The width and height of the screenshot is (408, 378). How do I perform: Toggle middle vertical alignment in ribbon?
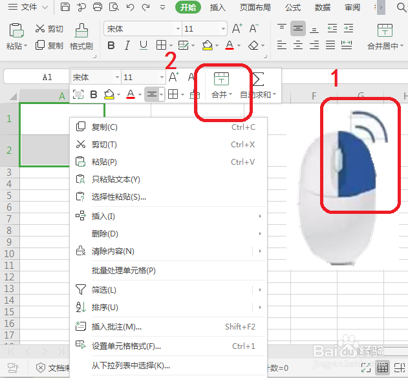[x=298, y=28]
